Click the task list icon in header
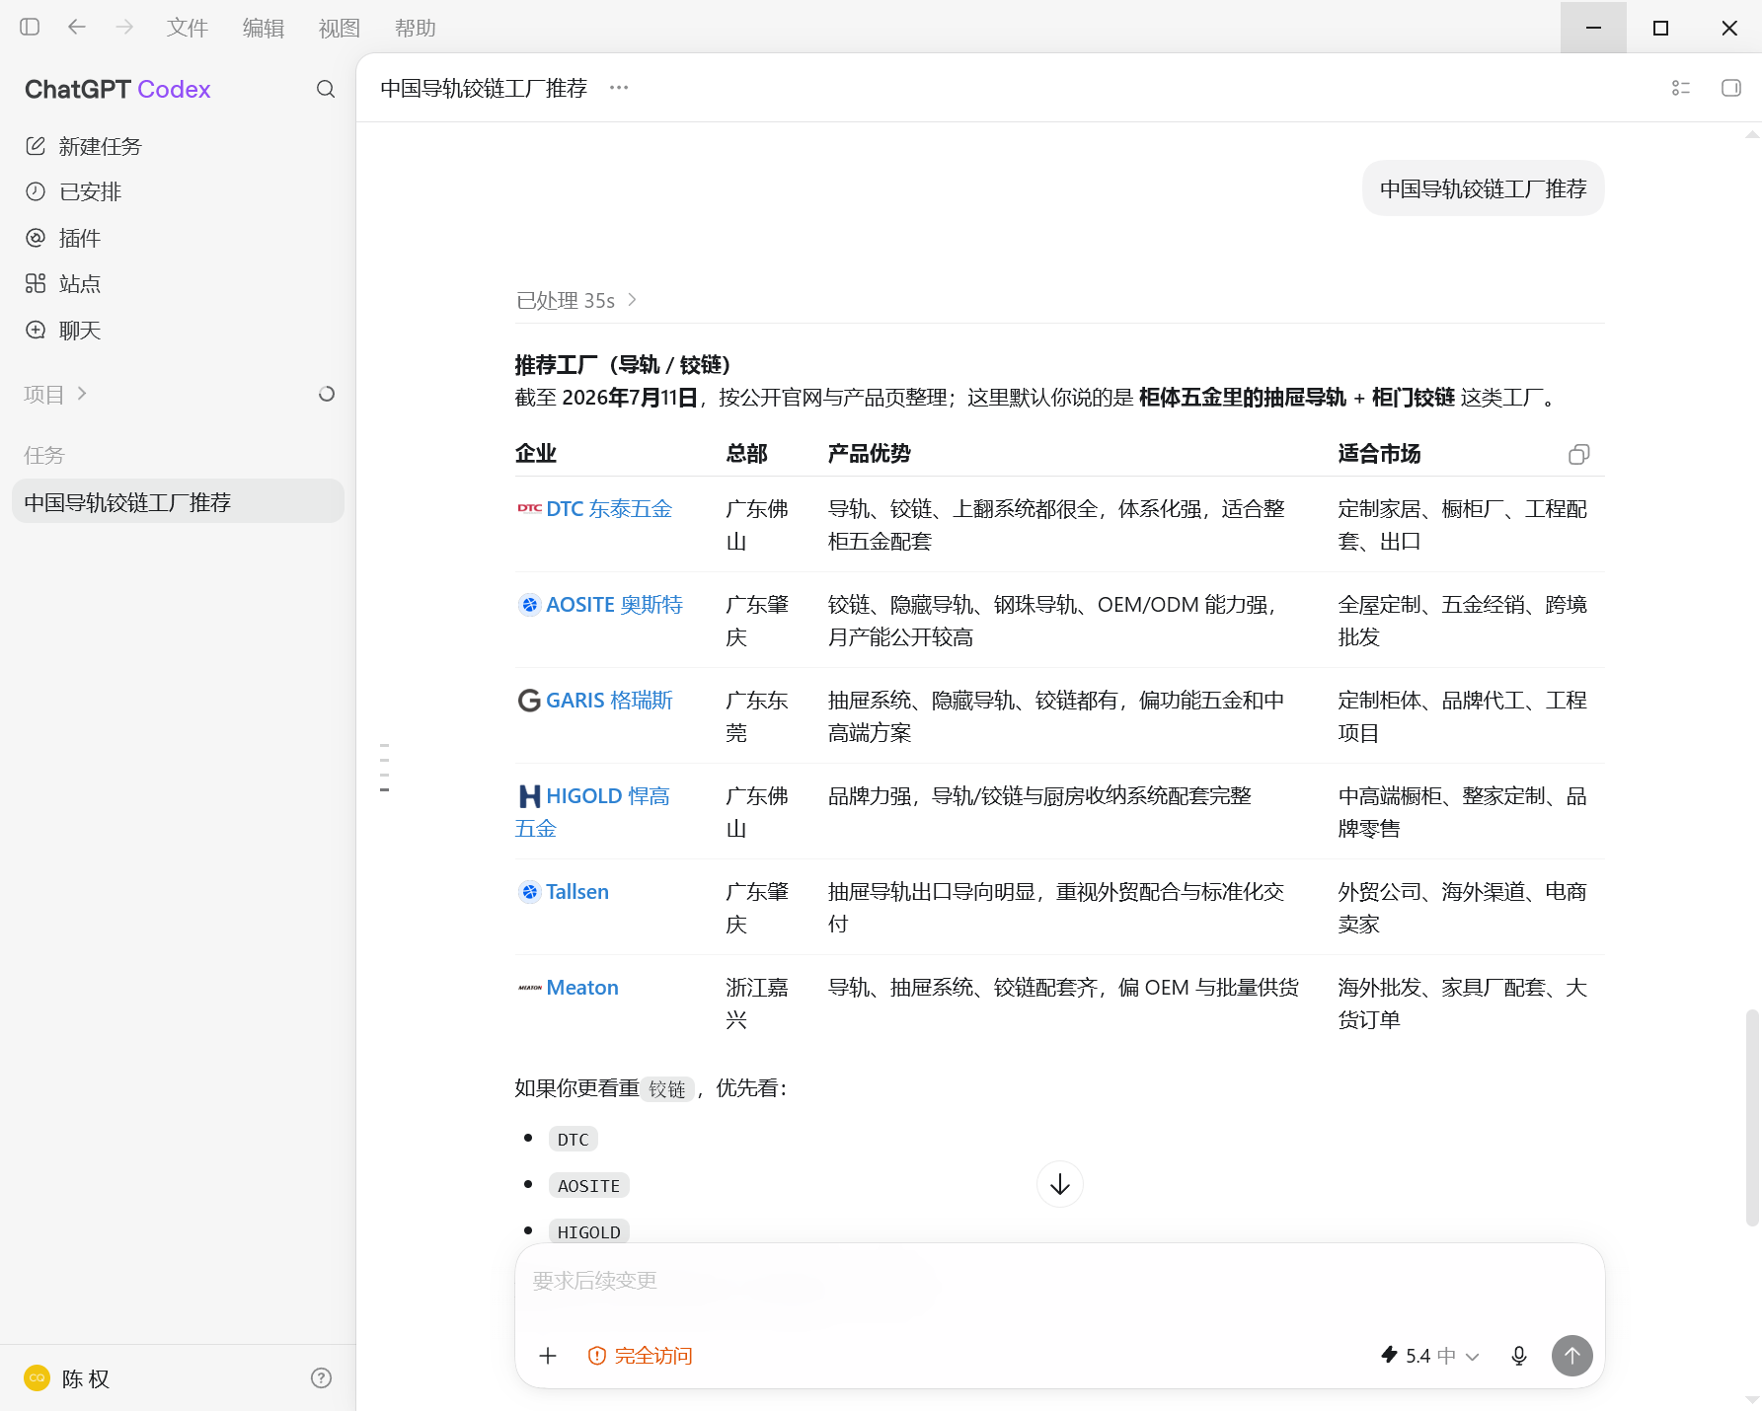The width and height of the screenshot is (1762, 1411). [x=1681, y=88]
